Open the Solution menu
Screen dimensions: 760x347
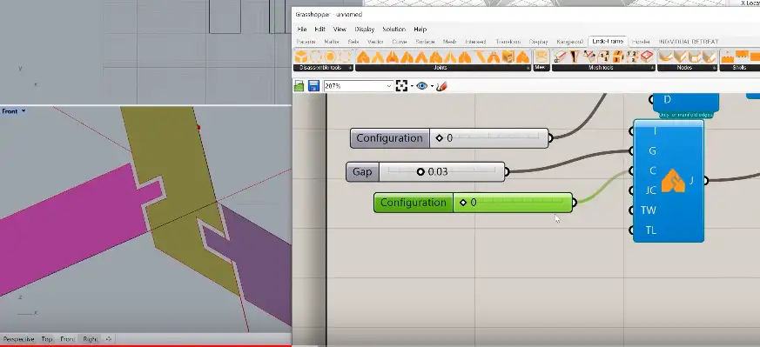tap(394, 29)
